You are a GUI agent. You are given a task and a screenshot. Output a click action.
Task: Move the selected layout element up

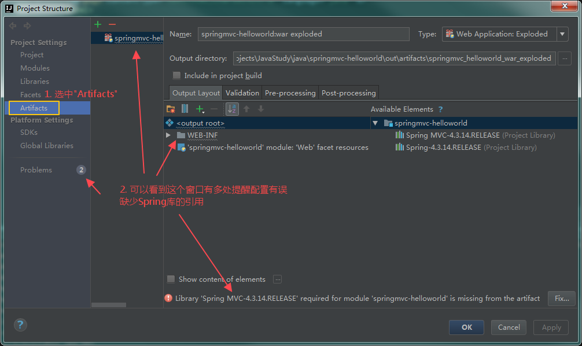[x=246, y=108]
